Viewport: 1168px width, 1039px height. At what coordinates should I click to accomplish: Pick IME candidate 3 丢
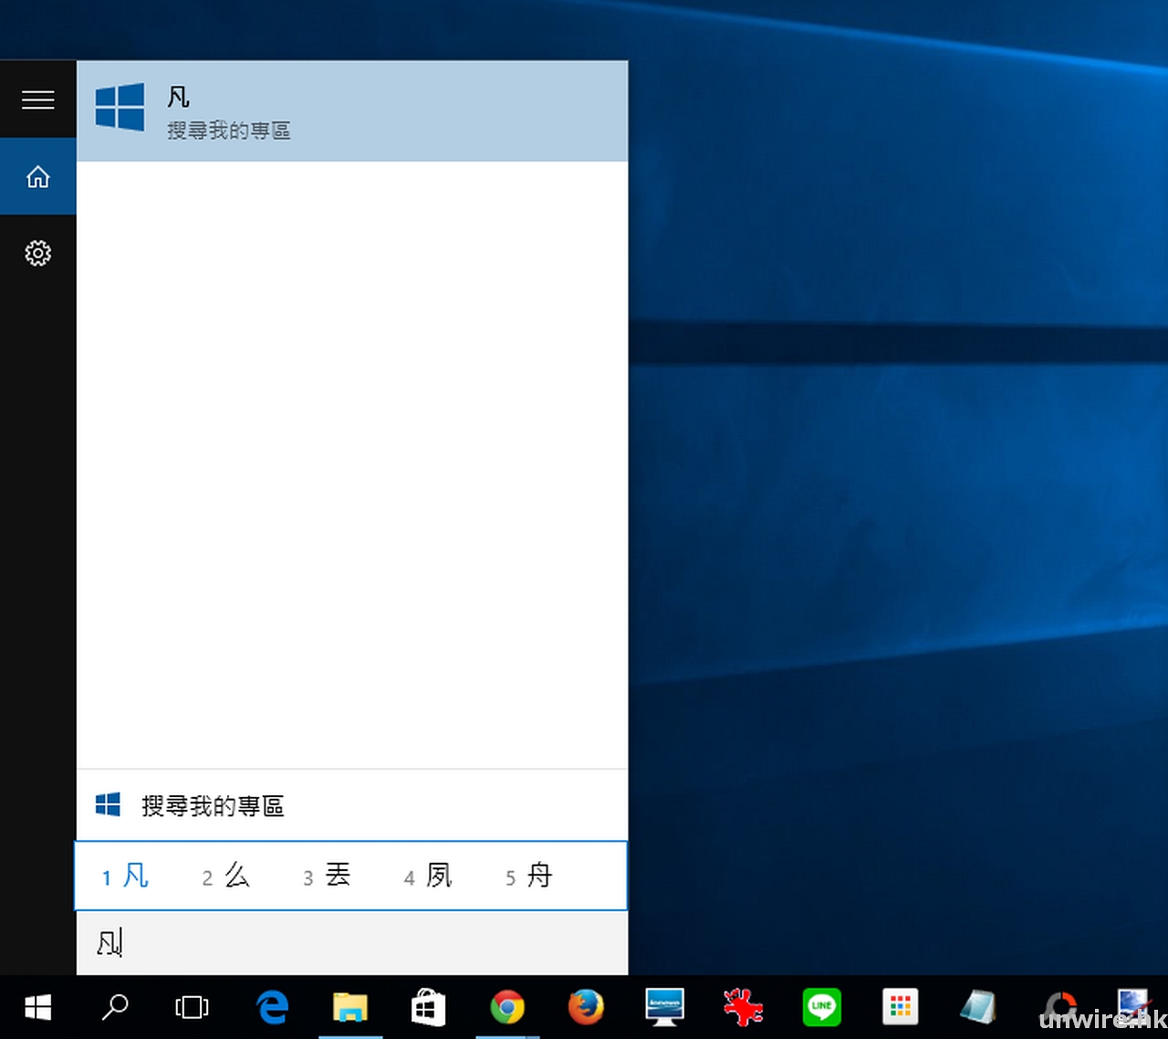tap(328, 876)
